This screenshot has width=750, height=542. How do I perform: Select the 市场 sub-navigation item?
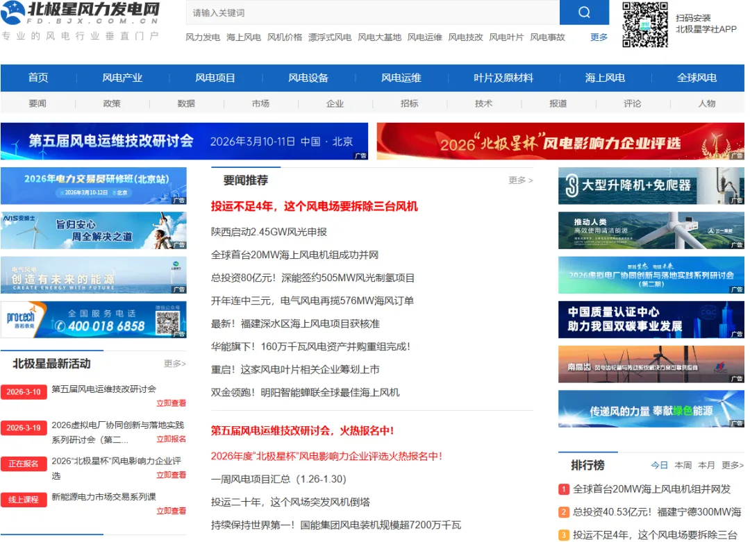[260, 103]
